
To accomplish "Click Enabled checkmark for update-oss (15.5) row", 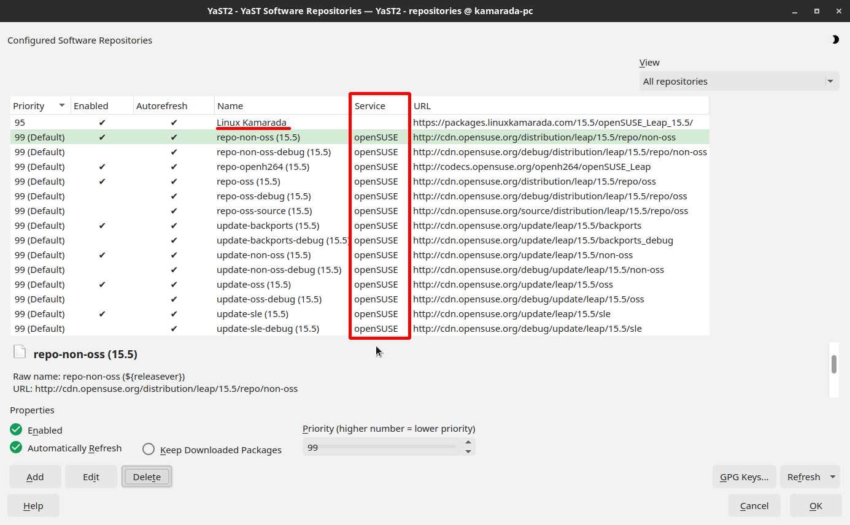I will coord(102,285).
